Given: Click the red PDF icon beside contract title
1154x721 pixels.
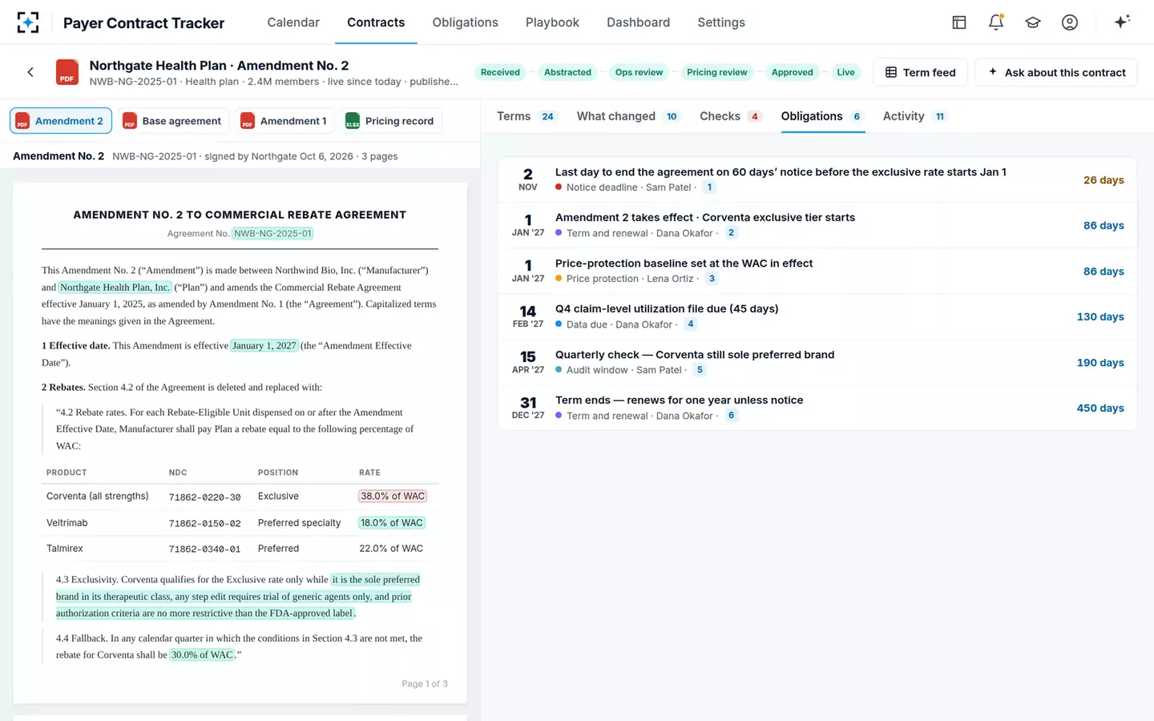Looking at the screenshot, I should (67, 72).
